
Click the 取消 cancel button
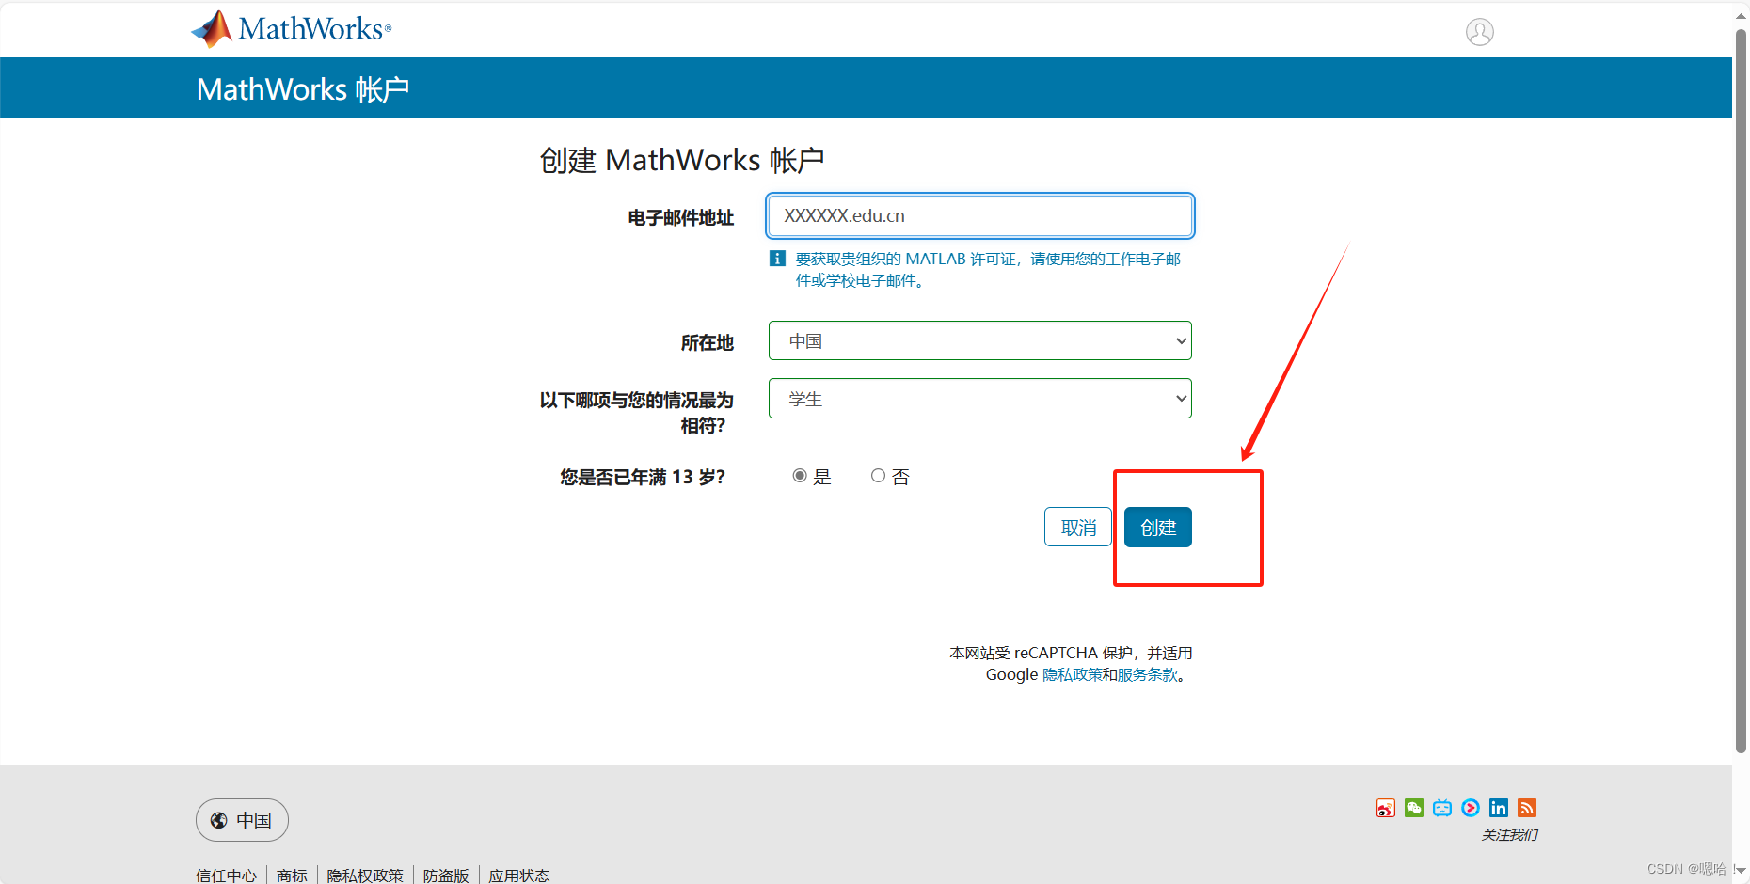pyautogui.click(x=1077, y=527)
